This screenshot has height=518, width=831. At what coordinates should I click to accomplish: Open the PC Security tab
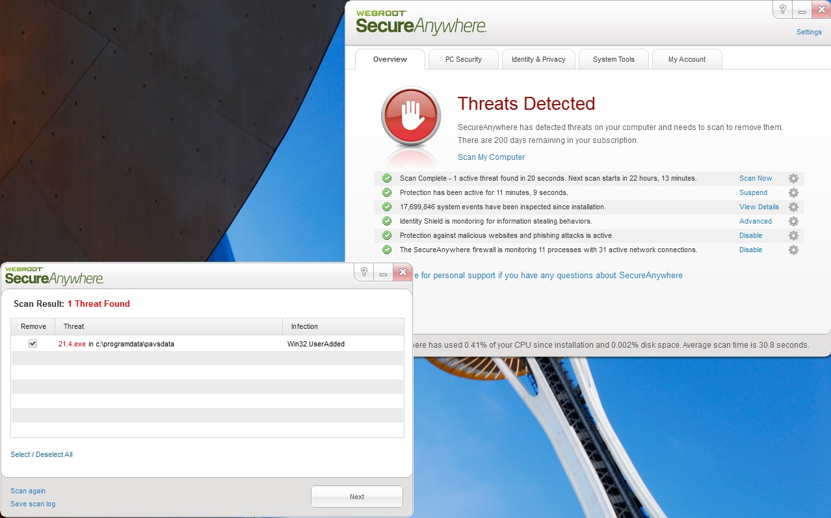click(464, 59)
